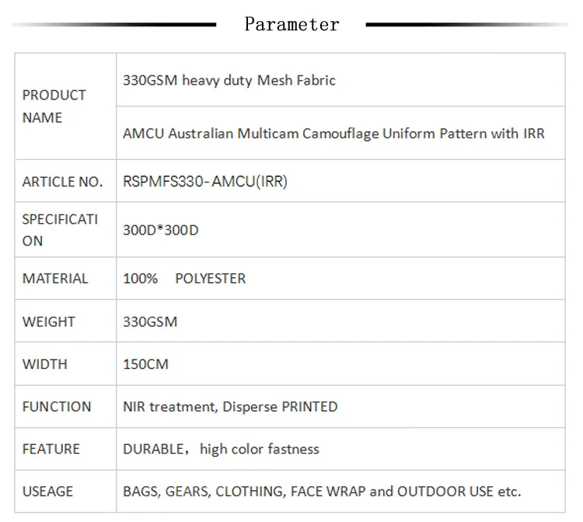Click the Parameter heading
The width and height of the screenshot is (583, 522).
291,25
